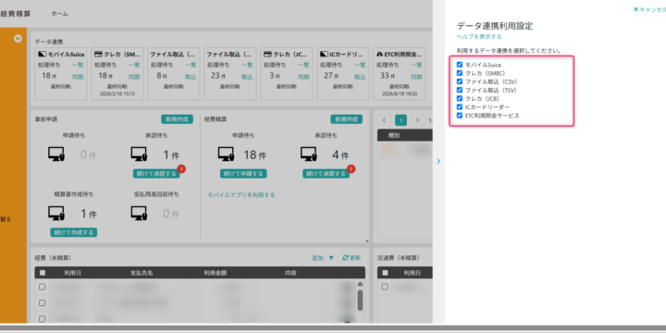Click the X icon beside キャンセル
The image size is (666, 333).
635,9
